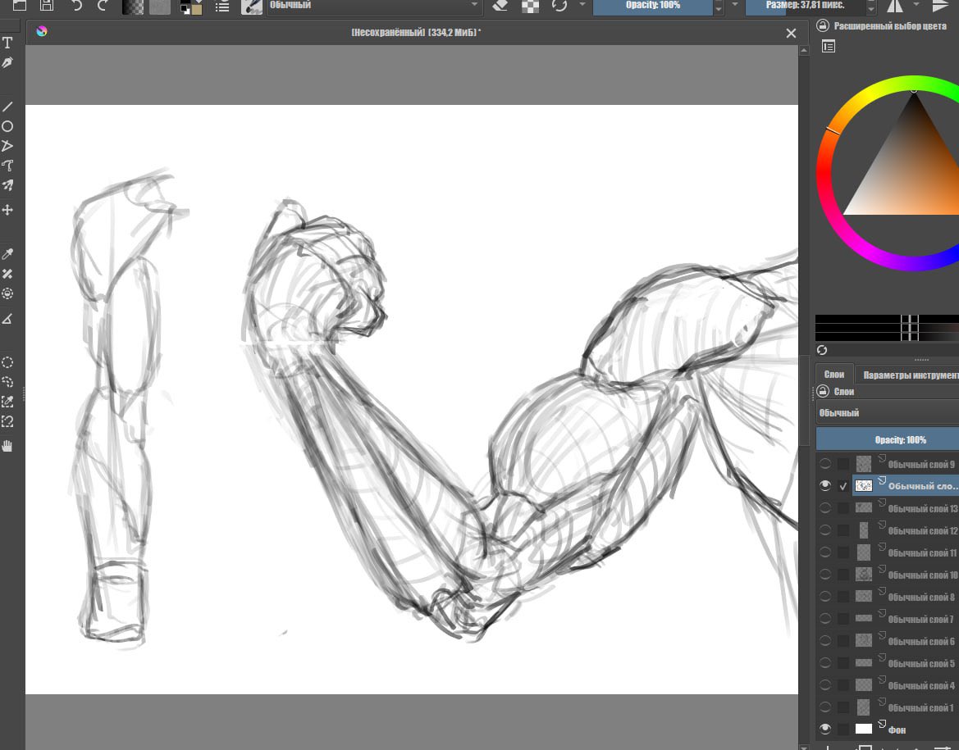Show Обычный слой 13
Screen dimensions: 959x750
coord(825,507)
